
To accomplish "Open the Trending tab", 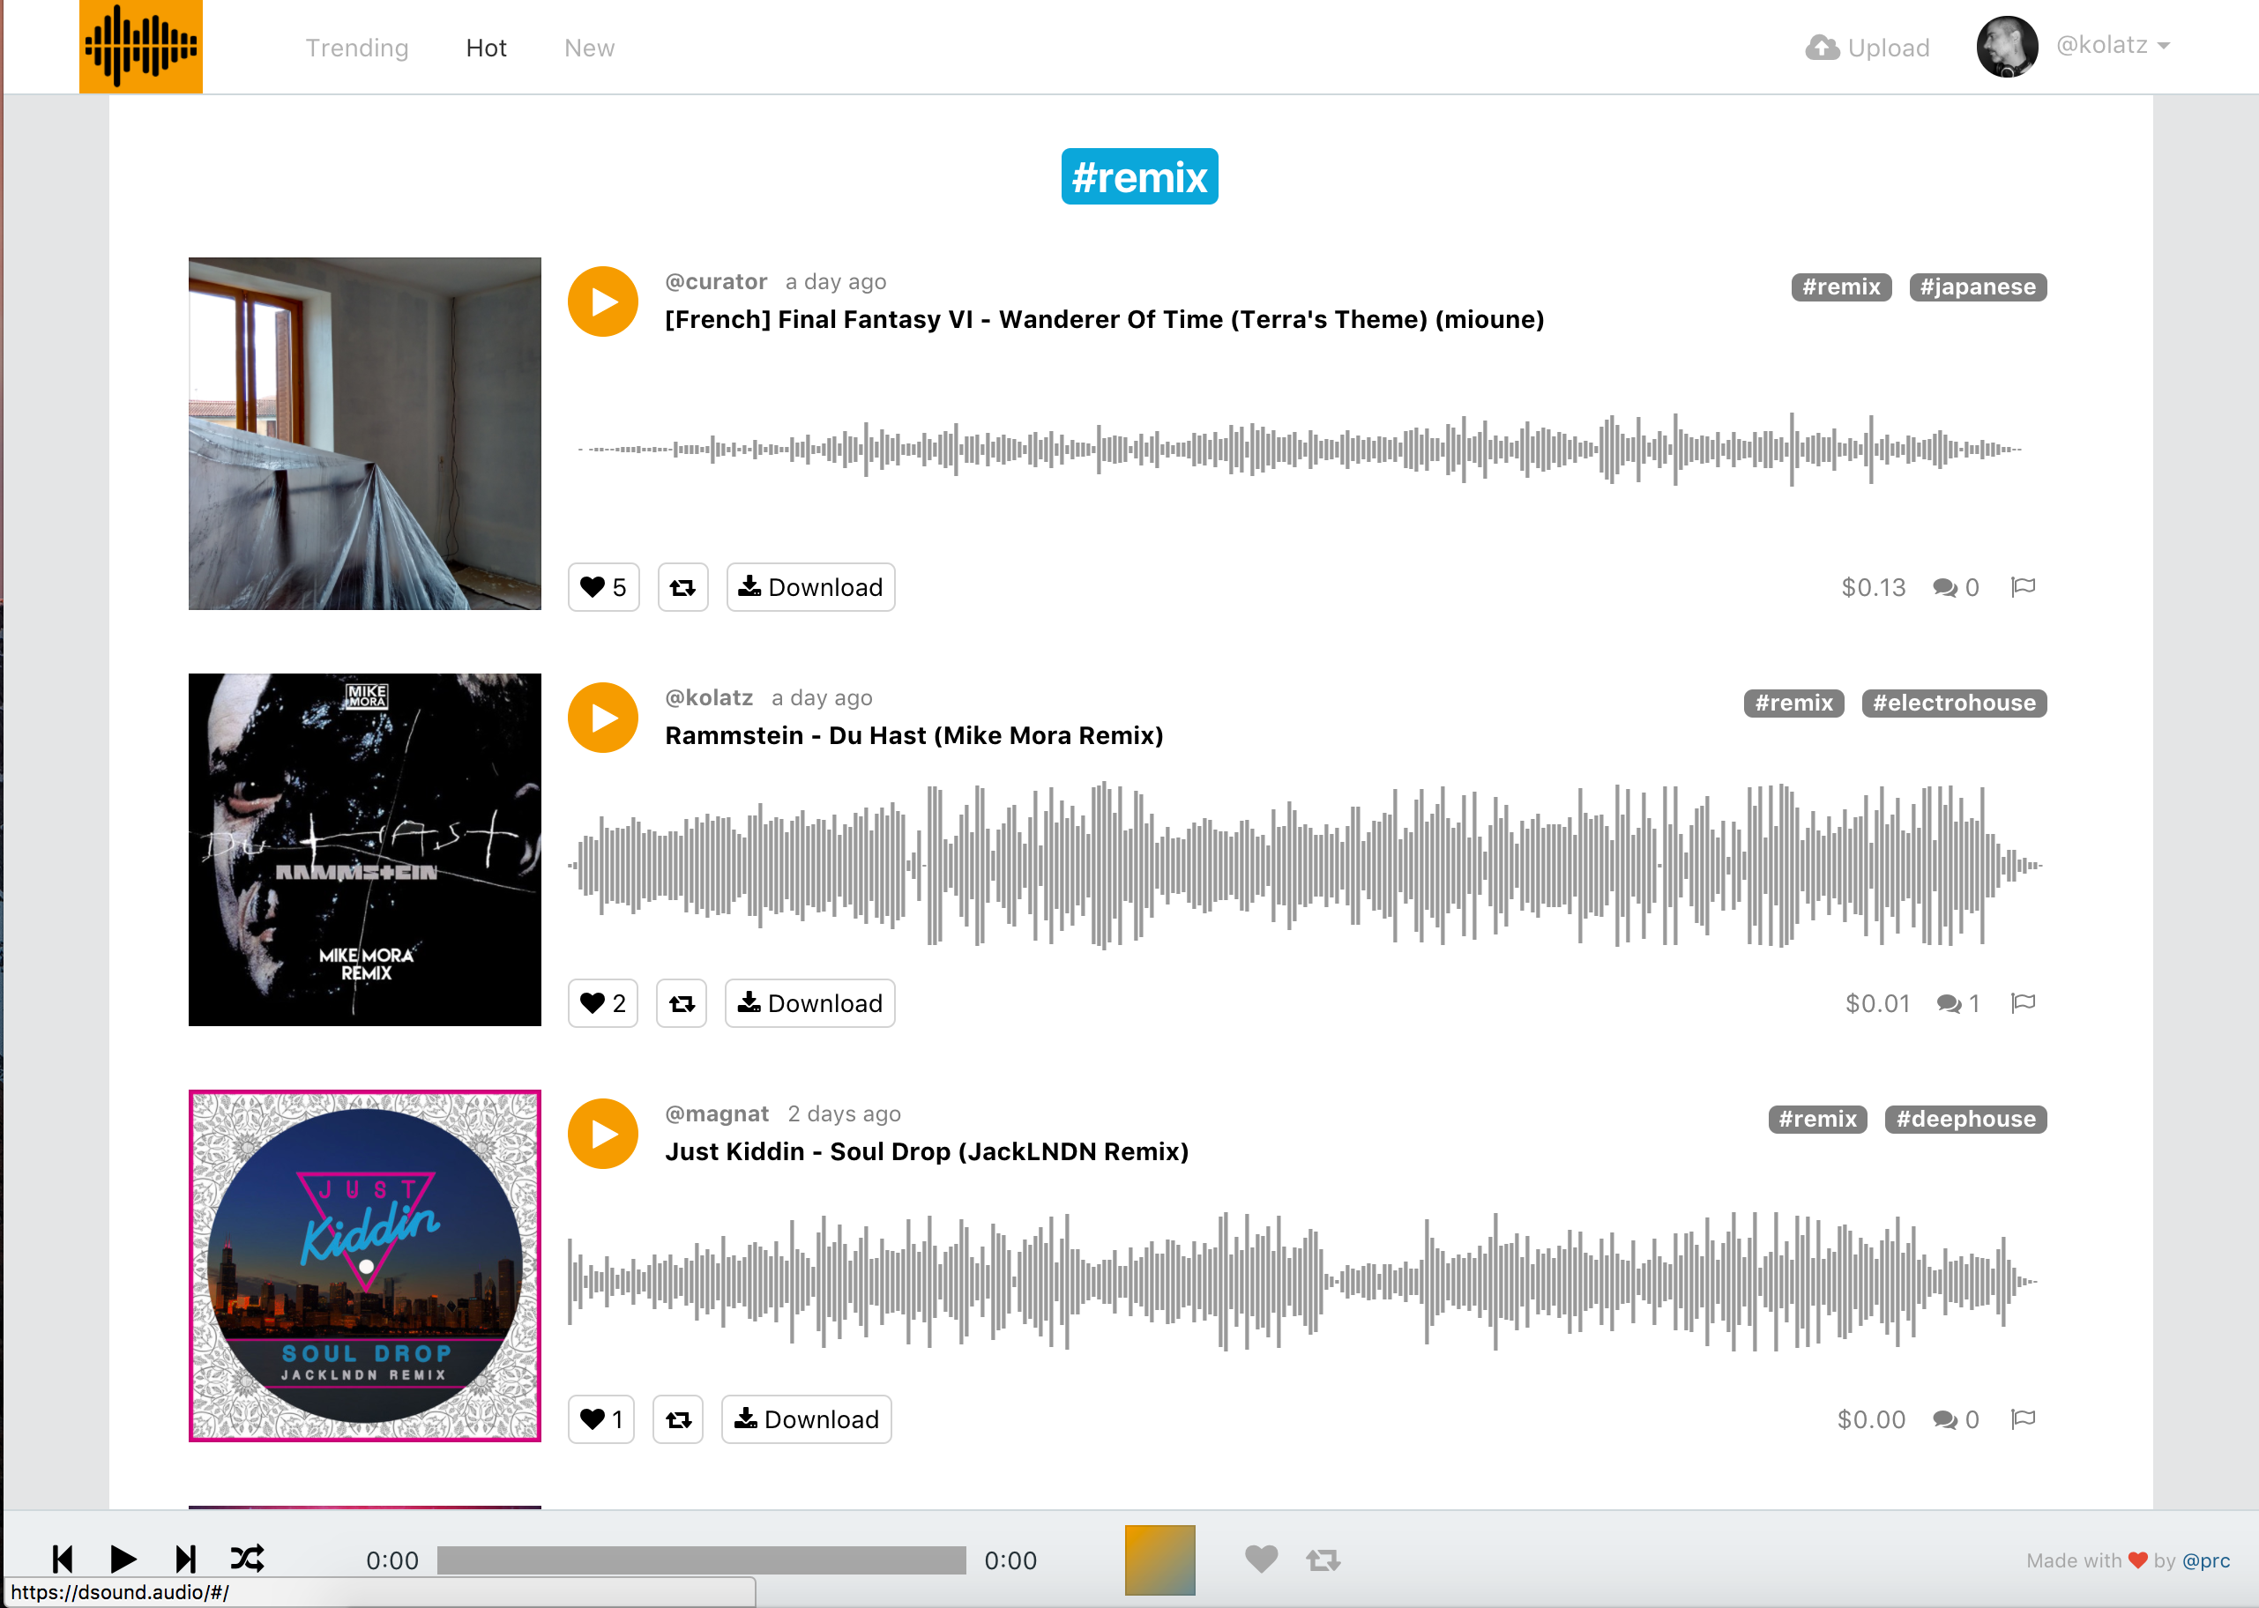I will (x=356, y=48).
